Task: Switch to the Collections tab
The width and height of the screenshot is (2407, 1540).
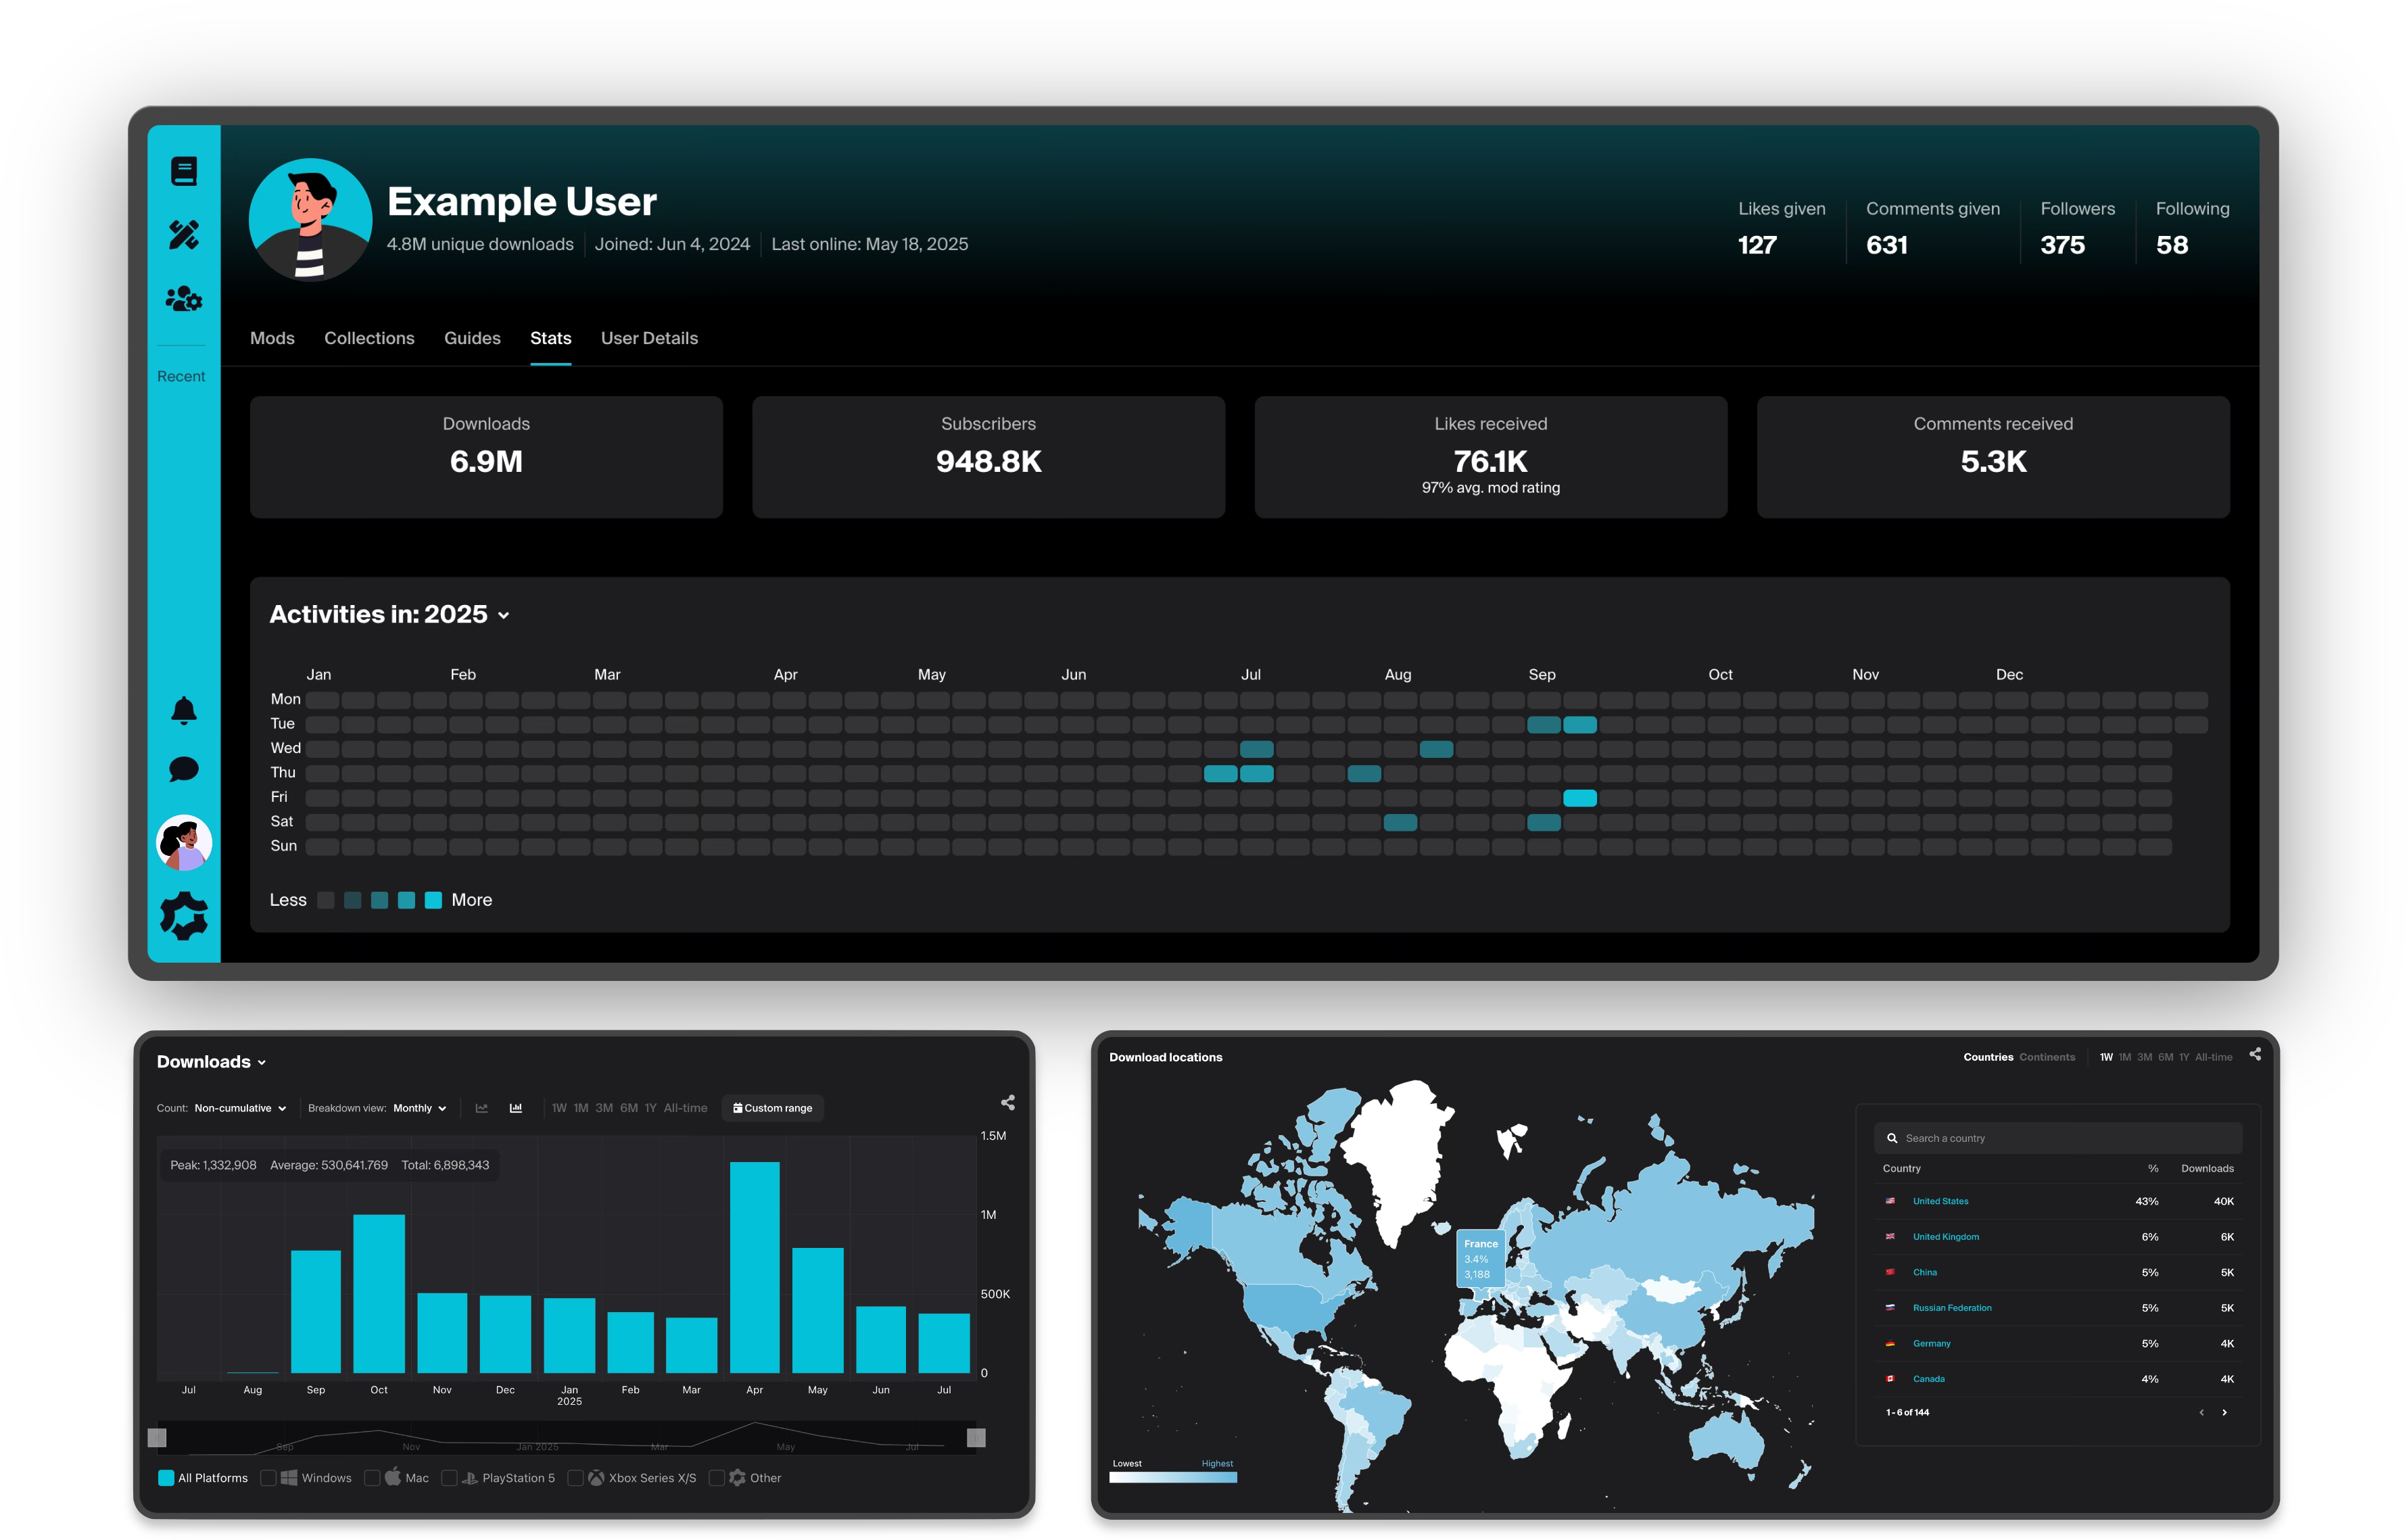Action: [x=369, y=338]
